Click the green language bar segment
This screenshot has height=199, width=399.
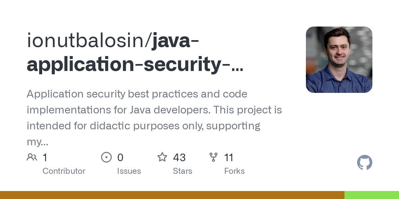pos(371,195)
